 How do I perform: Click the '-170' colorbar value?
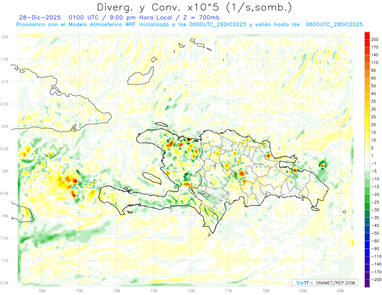click(x=376, y=272)
